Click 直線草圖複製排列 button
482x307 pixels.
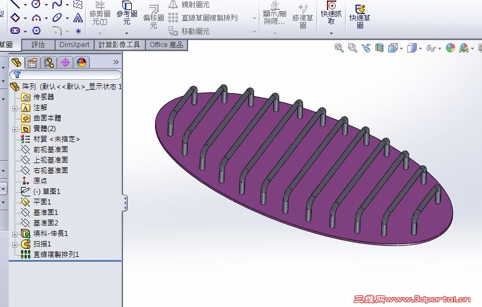tap(203, 18)
